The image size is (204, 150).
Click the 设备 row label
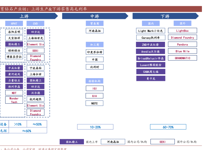pos(4,124)
